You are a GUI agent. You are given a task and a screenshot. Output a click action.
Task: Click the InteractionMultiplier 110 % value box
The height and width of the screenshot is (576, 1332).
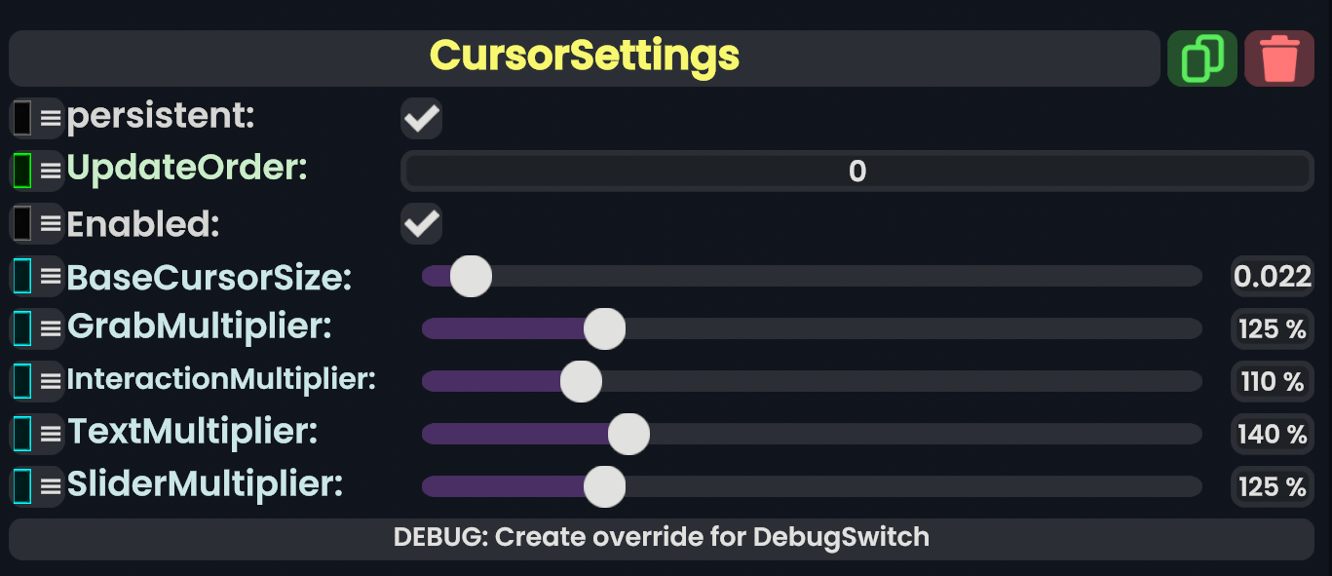coord(1272,381)
